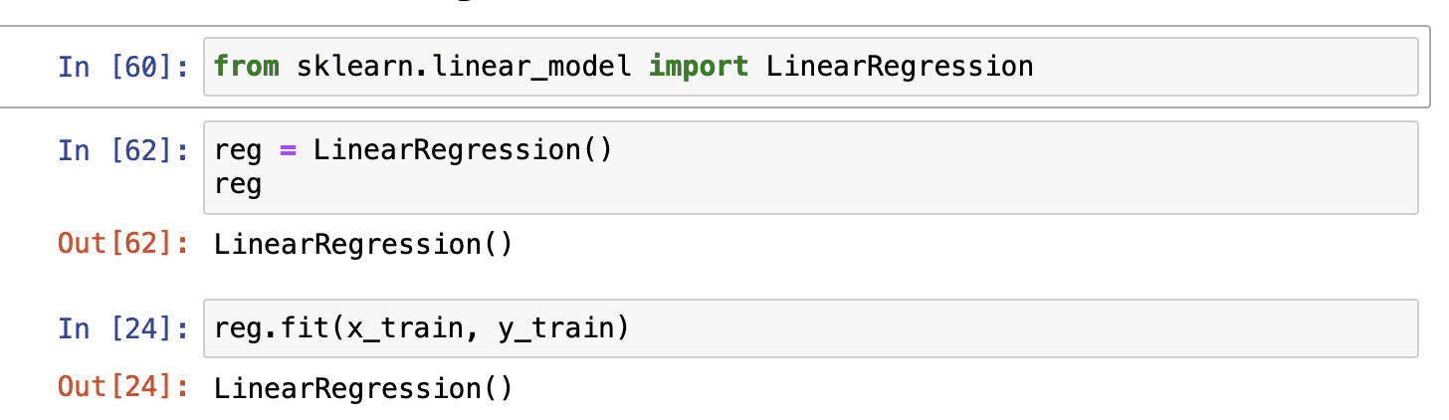1449x420 pixels.
Task: Click the In [62] cell prompt
Action: click(122, 150)
